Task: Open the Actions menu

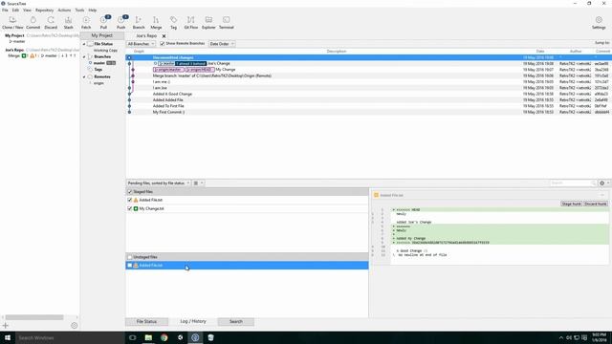Action: [x=64, y=11]
